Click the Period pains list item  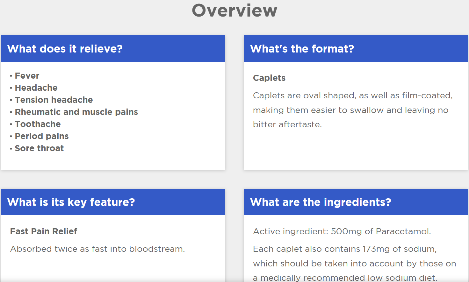(41, 136)
